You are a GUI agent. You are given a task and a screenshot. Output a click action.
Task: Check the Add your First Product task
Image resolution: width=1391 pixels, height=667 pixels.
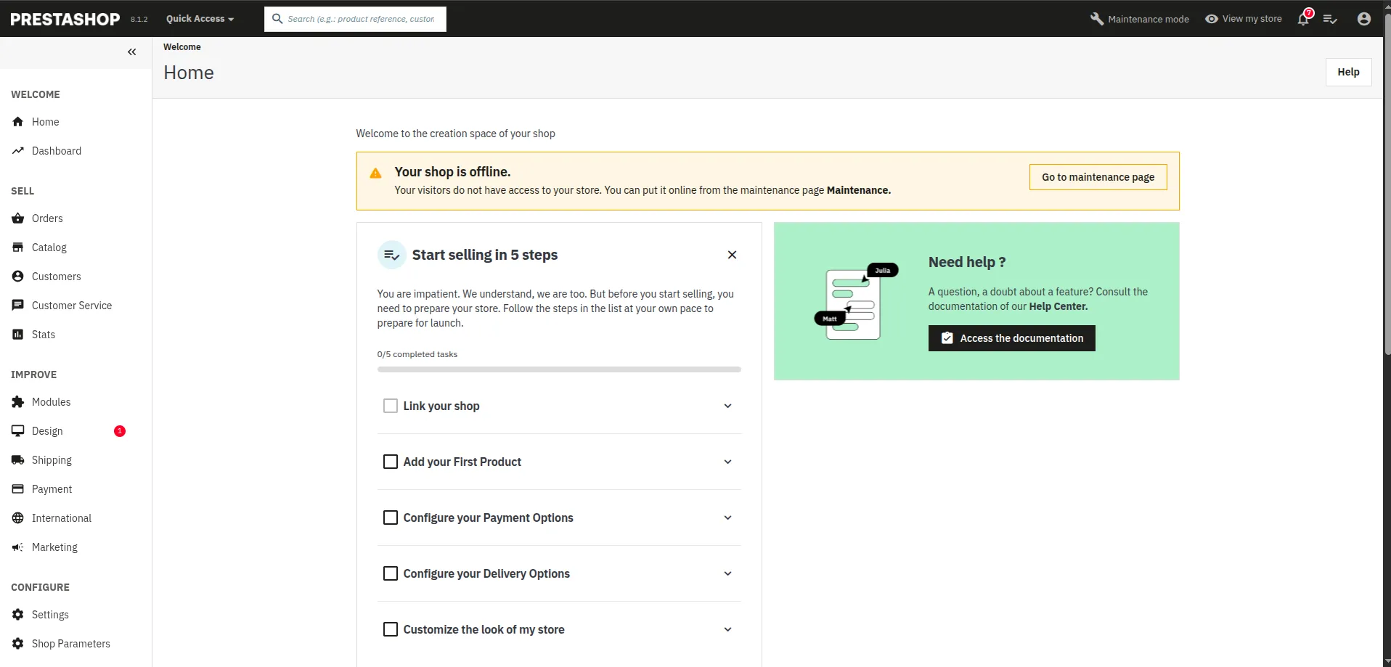click(391, 462)
